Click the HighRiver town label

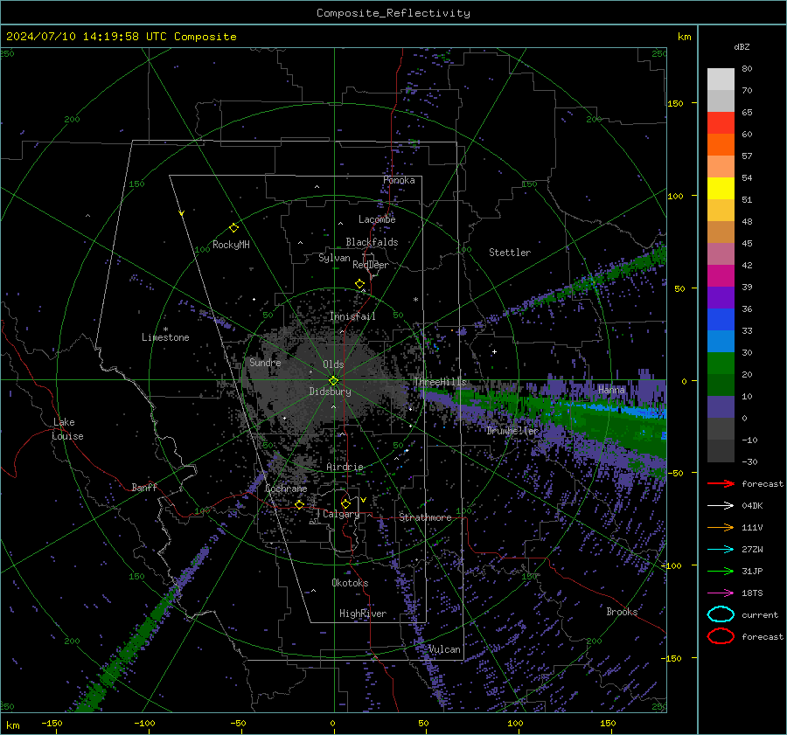[x=362, y=614]
